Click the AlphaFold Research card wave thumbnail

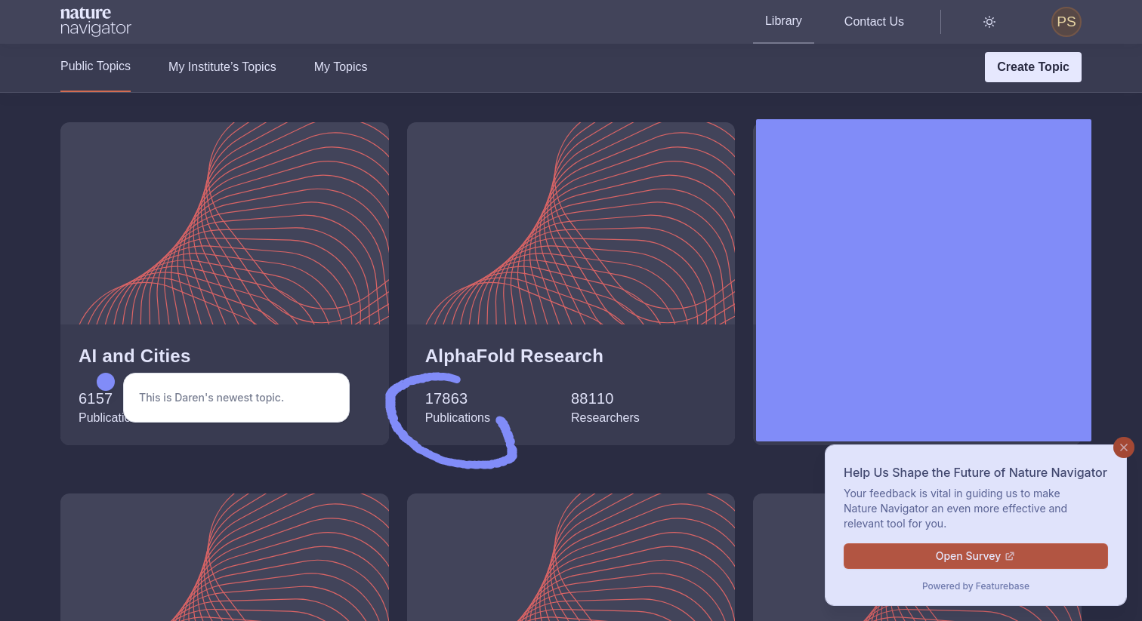570,224
